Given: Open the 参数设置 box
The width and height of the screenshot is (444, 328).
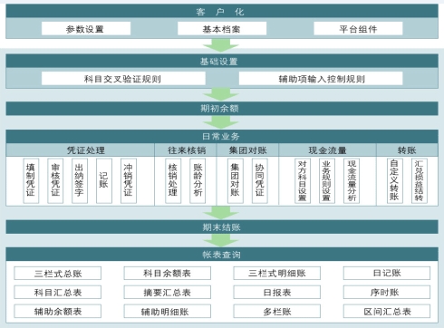Looking at the screenshot, I should 86,29.
